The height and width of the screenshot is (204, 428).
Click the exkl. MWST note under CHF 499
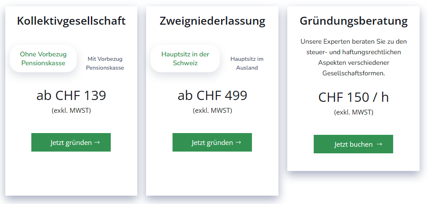tap(212, 111)
